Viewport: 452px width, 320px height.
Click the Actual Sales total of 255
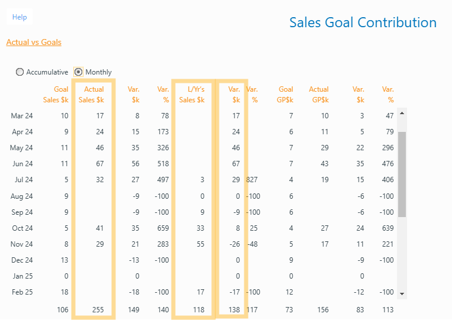click(98, 308)
